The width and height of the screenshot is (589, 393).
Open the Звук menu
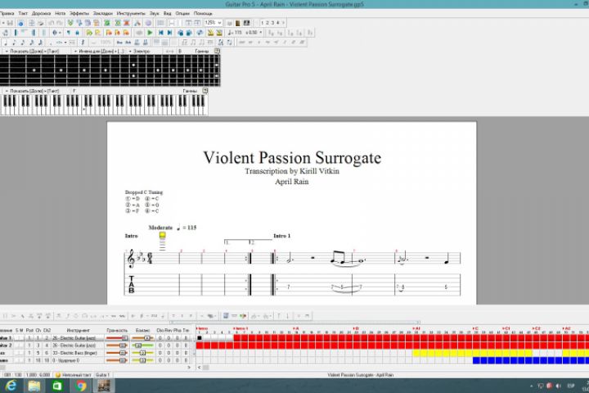(x=155, y=13)
